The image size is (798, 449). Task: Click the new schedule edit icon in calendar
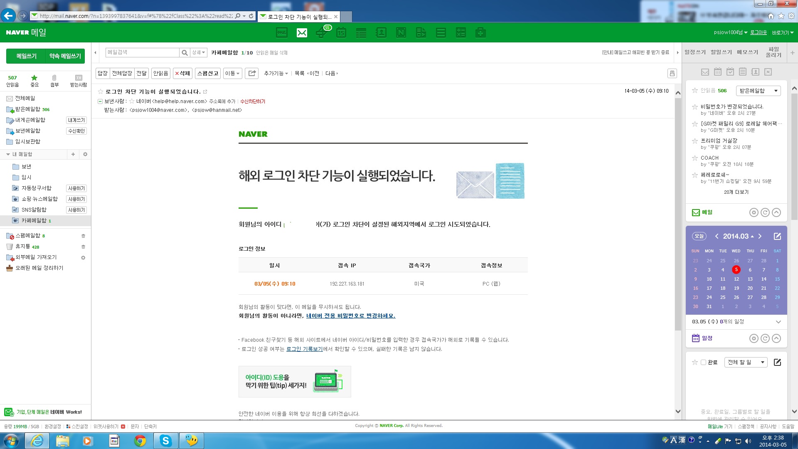(777, 236)
